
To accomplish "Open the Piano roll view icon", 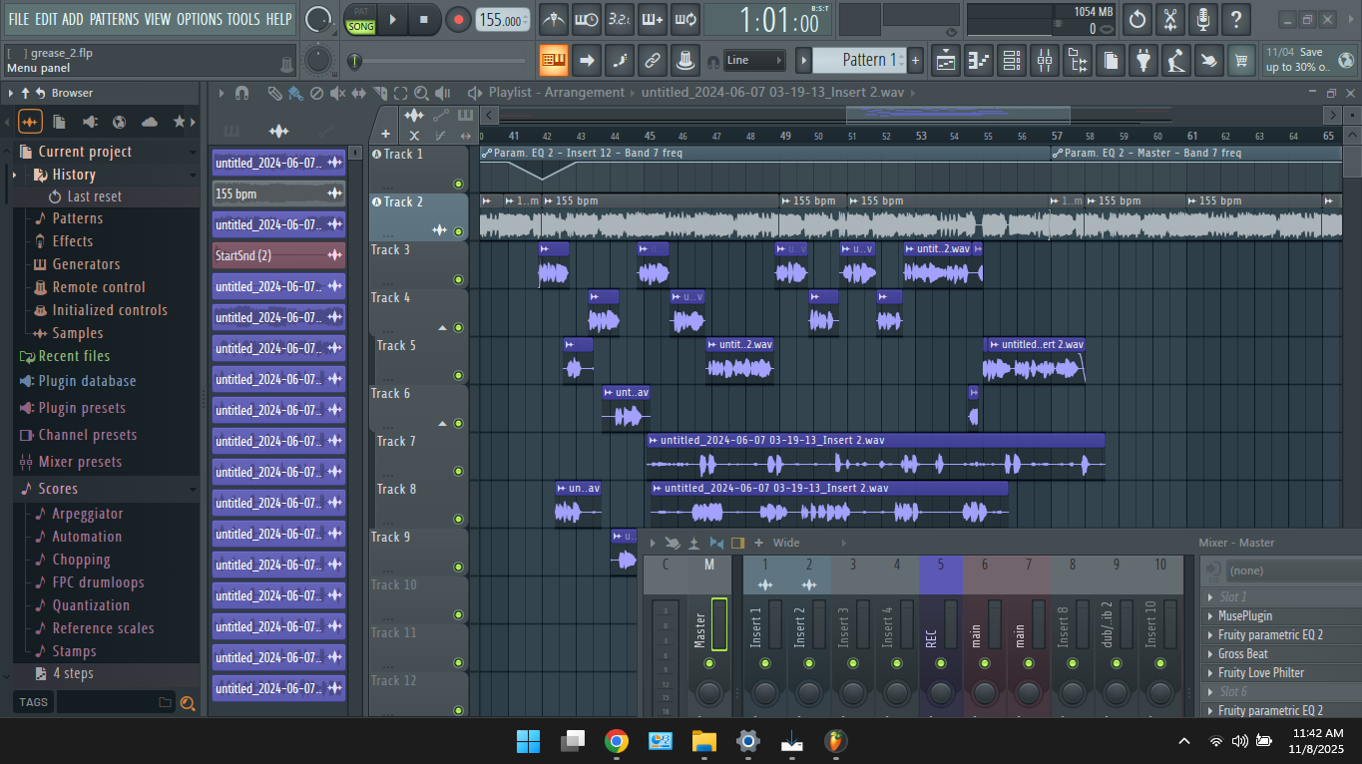I will (x=979, y=60).
